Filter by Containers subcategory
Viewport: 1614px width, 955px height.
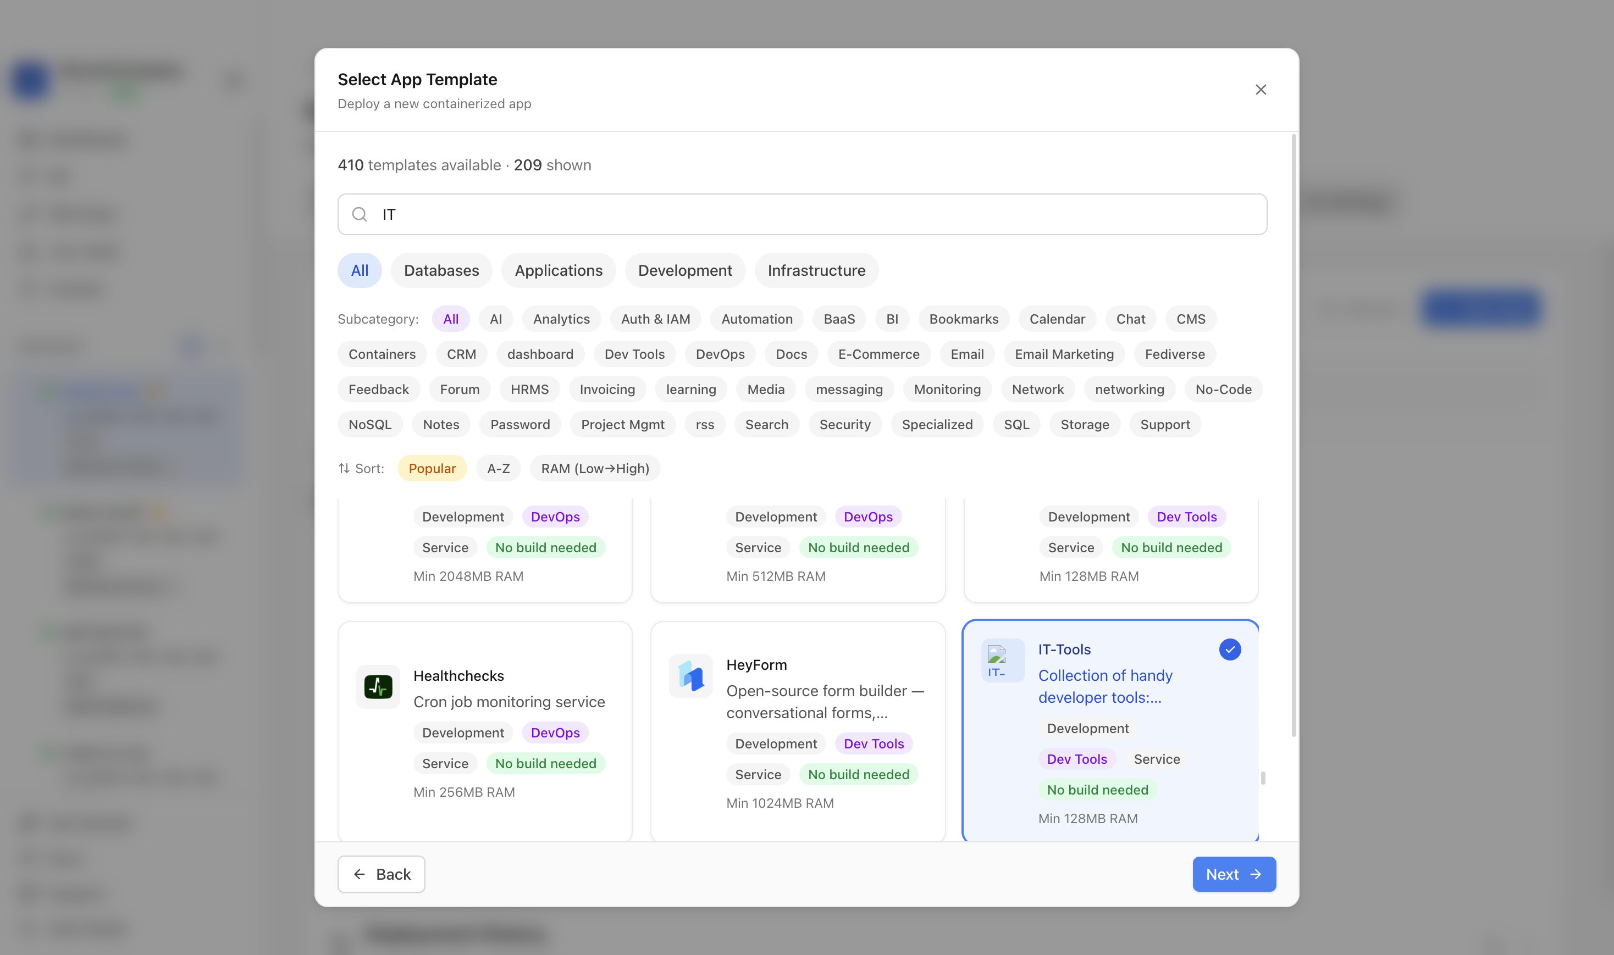[x=382, y=354]
